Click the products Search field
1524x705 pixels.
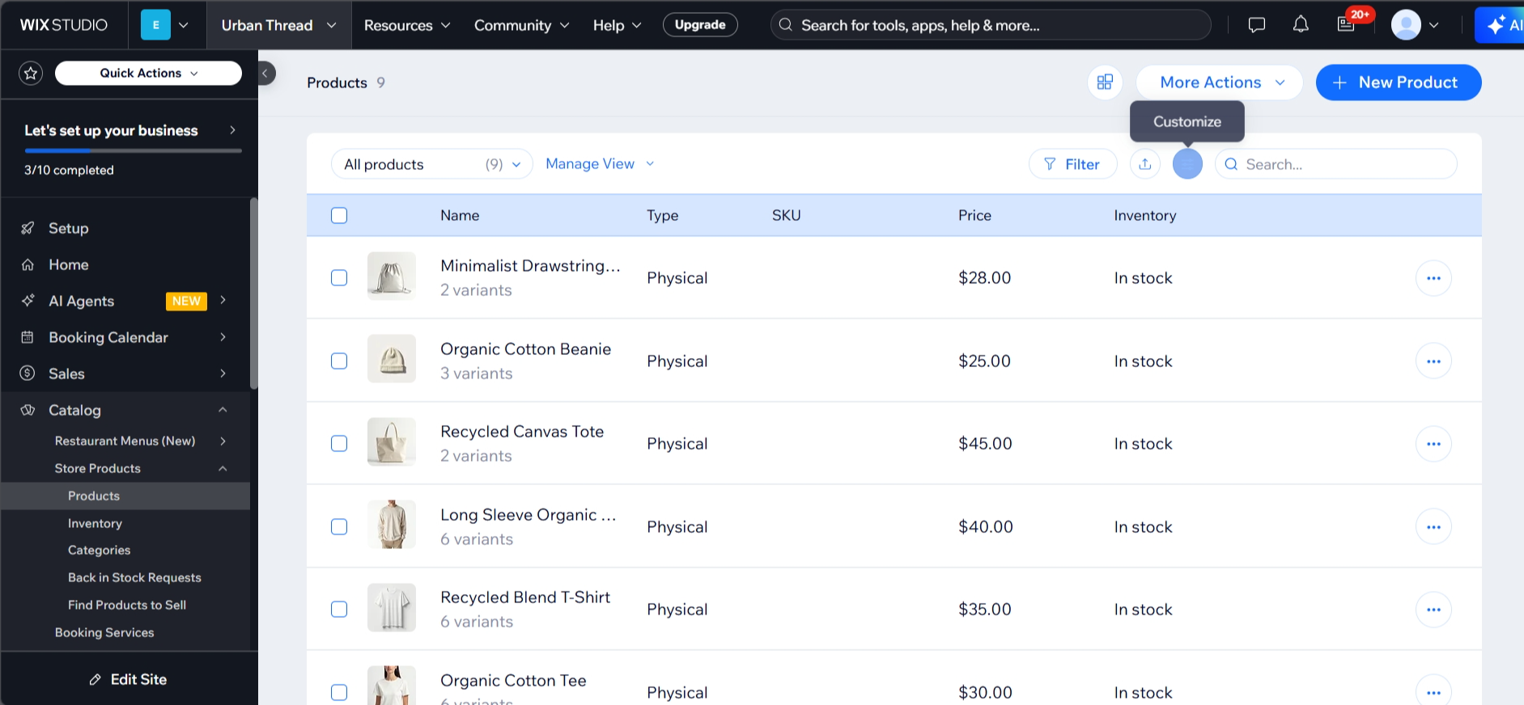pyautogui.click(x=1336, y=164)
